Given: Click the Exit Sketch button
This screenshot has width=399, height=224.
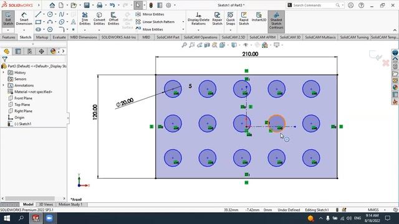Looking at the screenshot, I should tap(8, 19).
